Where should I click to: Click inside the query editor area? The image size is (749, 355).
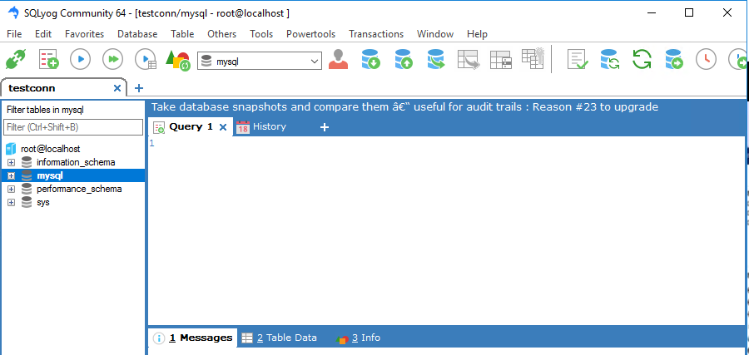pos(447,230)
